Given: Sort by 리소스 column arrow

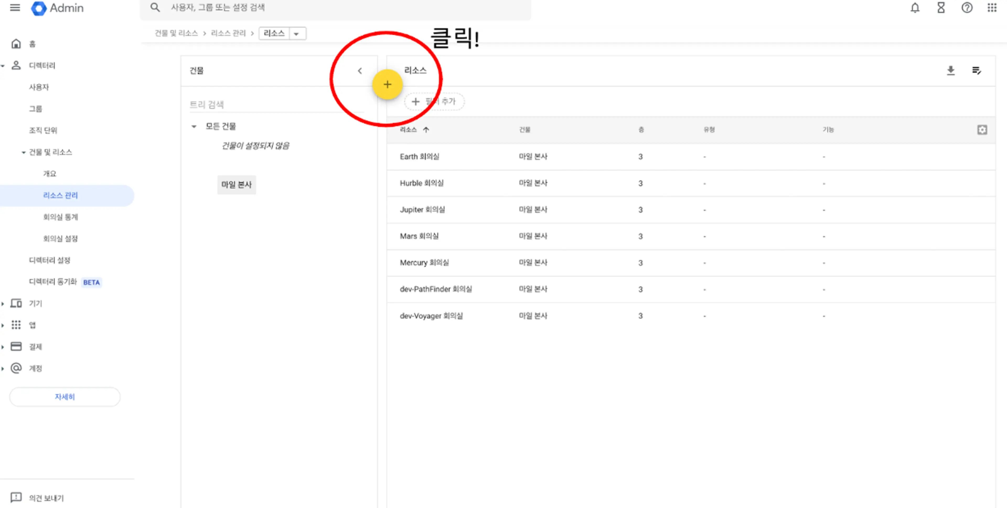Looking at the screenshot, I should coord(426,130).
